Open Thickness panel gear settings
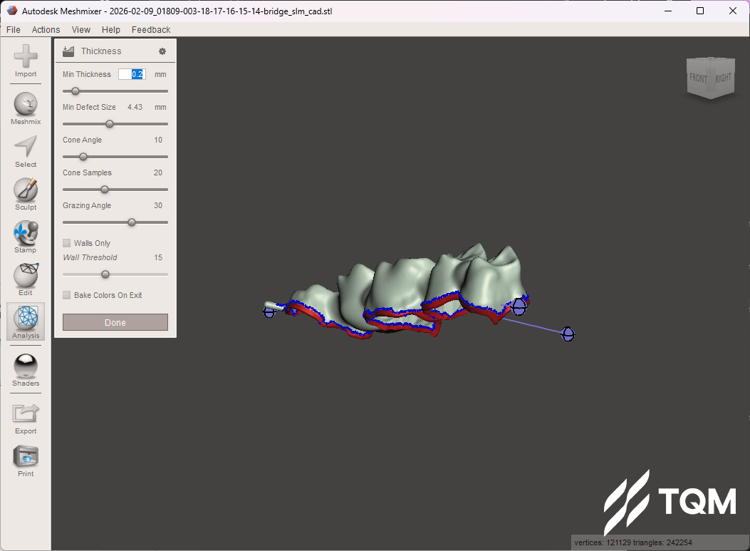The width and height of the screenshot is (750, 551). (162, 51)
